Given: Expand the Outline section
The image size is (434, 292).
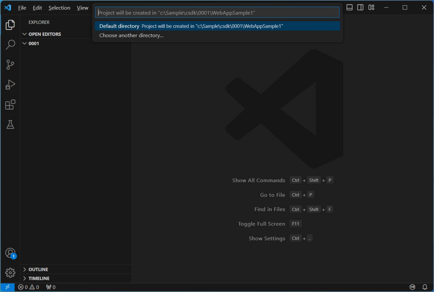Looking at the screenshot, I should [76, 269].
